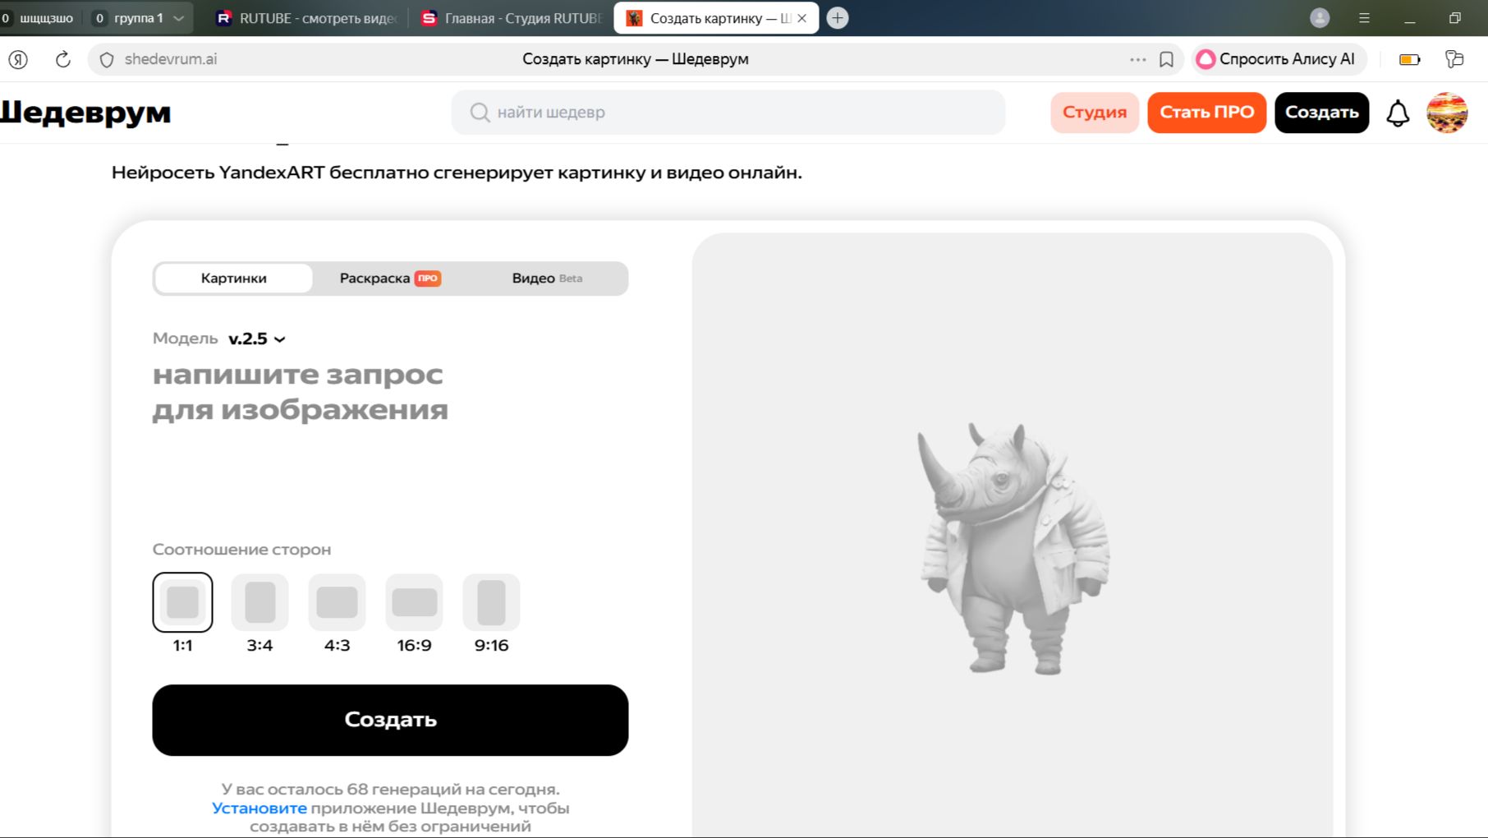Select 4:3 aspect ratio
This screenshot has width=1488, height=838.
[x=337, y=602]
